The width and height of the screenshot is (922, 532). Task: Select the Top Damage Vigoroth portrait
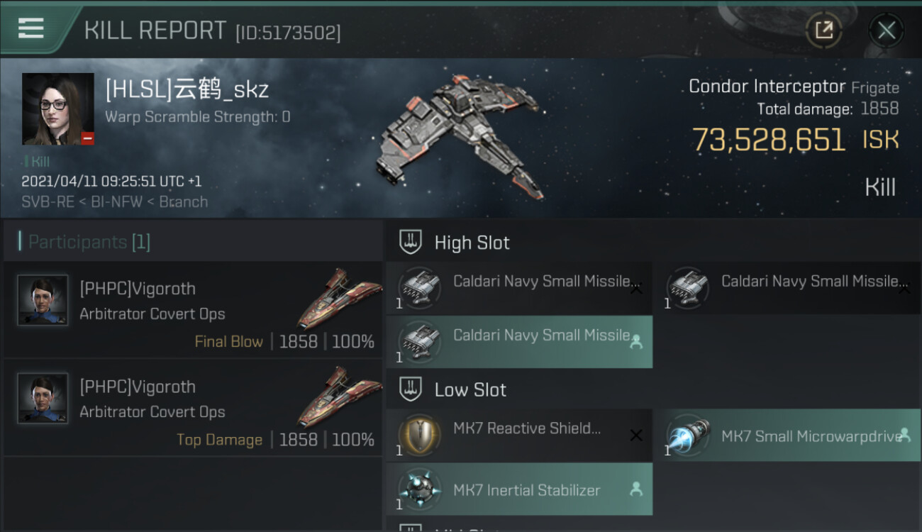coord(43,399)
